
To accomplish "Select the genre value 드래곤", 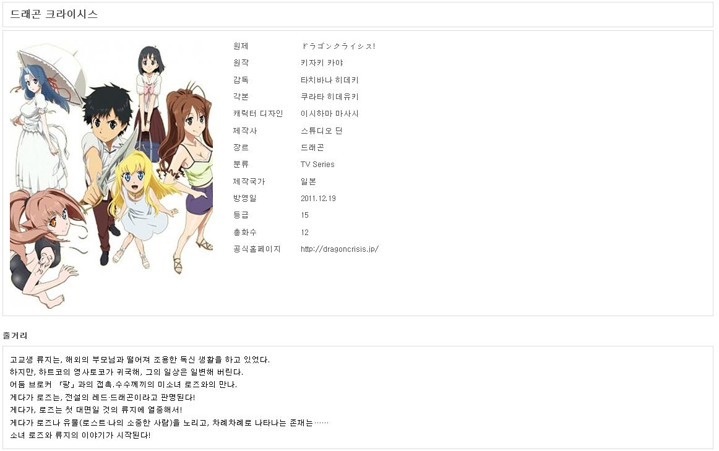I will pyautogui.click(x=312, y=147).
